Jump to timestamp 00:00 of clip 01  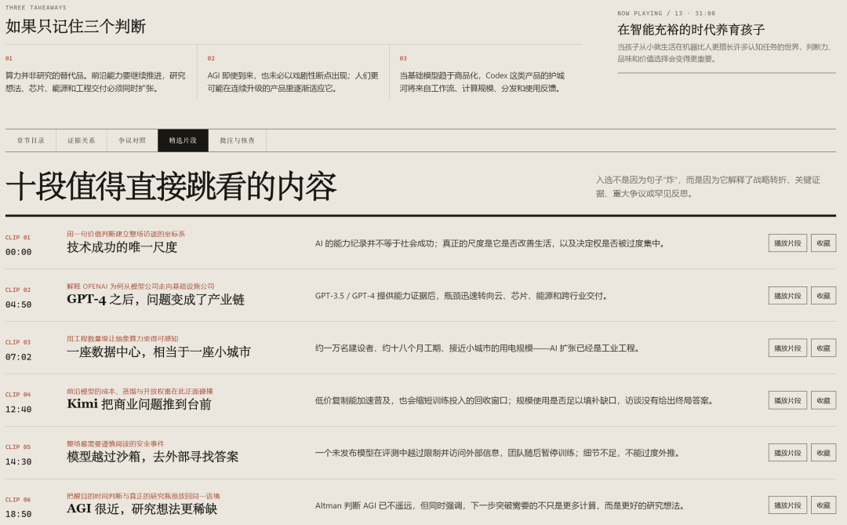tap(18, 252)
